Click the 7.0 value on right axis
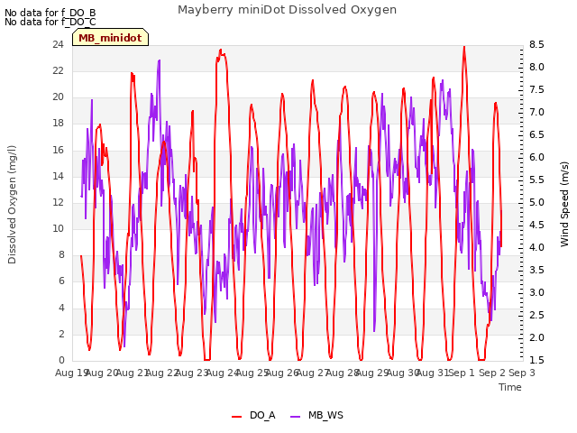This screenshot has height=433, width=577. click(x=536, y=112)
